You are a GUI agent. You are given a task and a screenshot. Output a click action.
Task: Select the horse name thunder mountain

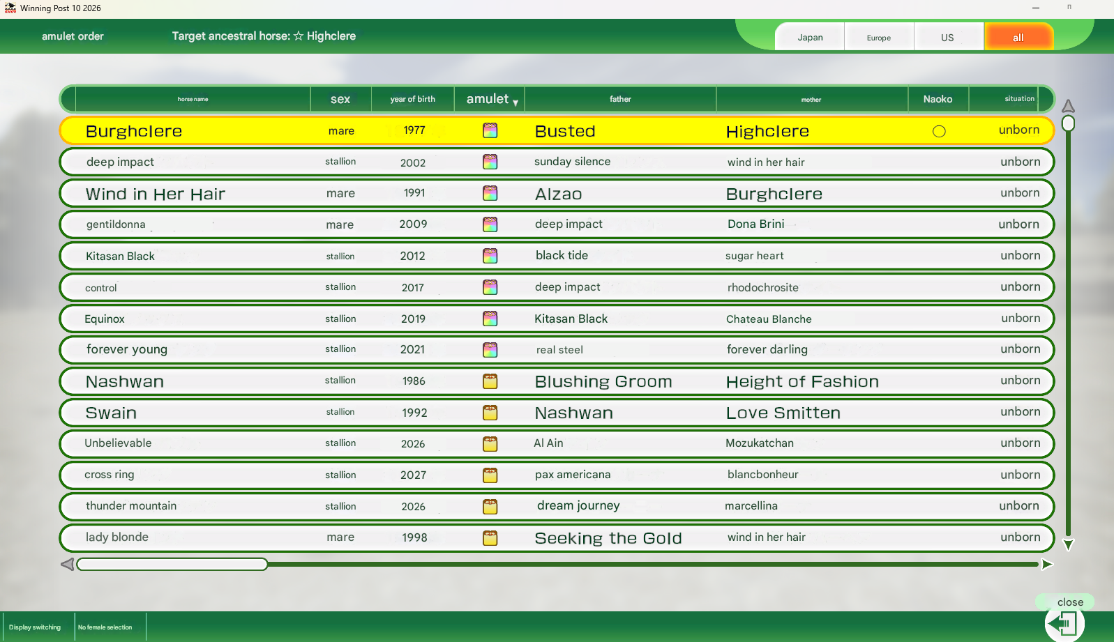[131, 506]
